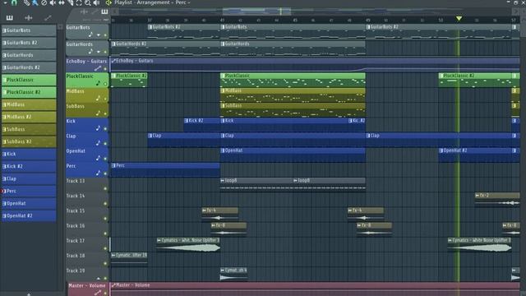Screen dimensions: 526x296
Task: Click bar 45 on the timeline ruler
Action: point(295,20)
